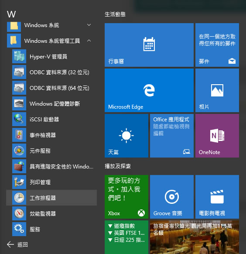The image size is (246, 254).
Task: Select Hyper-V 管理員 text label
Action: [48, 57]
